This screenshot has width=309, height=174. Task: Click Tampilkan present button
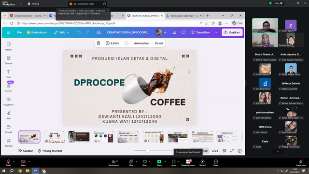(200, 32)
